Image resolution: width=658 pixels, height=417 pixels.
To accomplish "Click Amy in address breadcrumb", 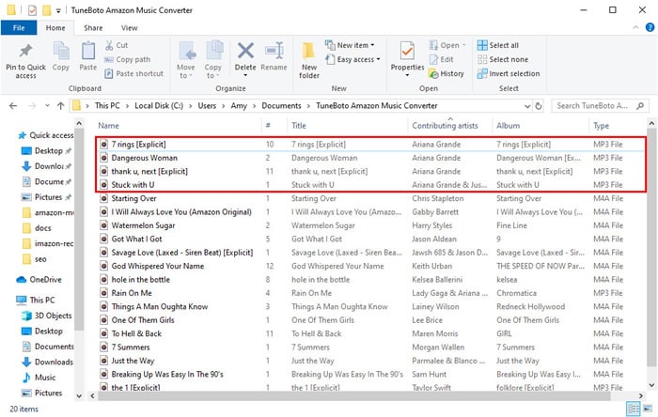I will pyautogui.click(x=239, y=105).
